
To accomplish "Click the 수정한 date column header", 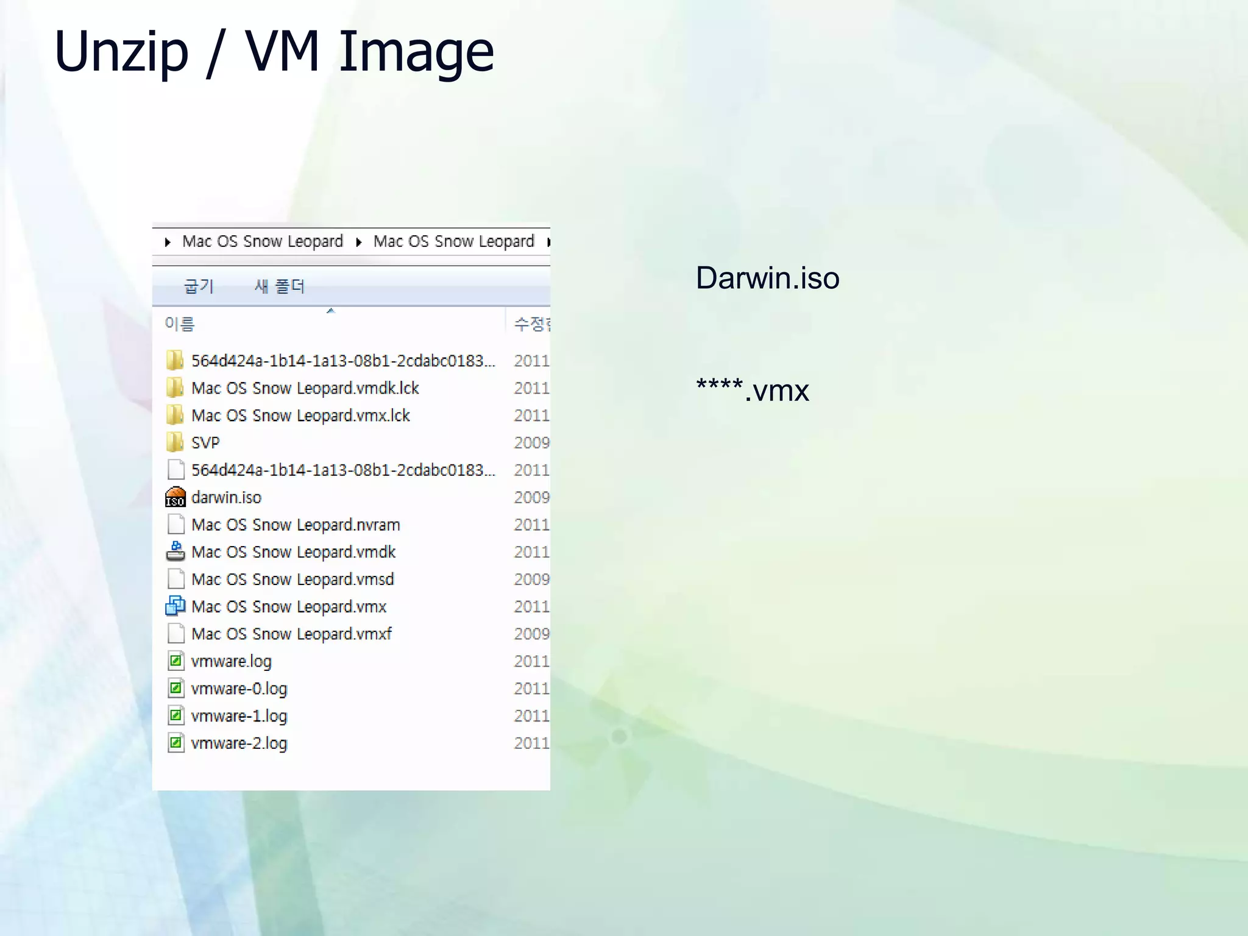I will [x=531, y=324].
